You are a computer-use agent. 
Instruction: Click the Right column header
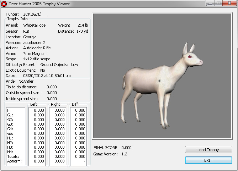[x=55, y=104]
